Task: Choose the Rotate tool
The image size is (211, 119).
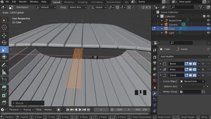Action: coord(4,43)
